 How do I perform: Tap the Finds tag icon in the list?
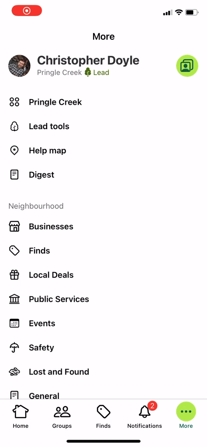click(x=14, y=250)
